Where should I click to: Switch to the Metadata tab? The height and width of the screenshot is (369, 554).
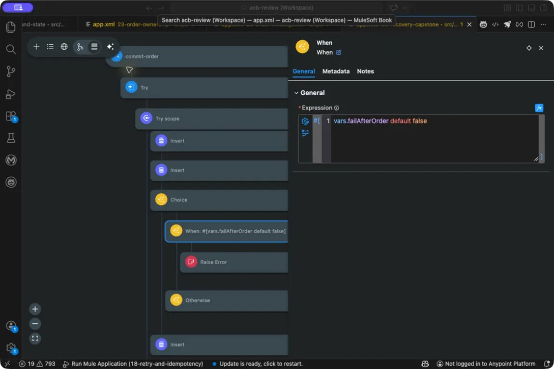point(336,71)
